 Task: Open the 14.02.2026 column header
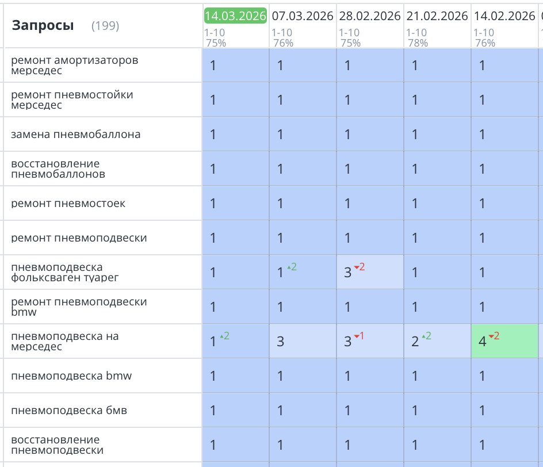pyautogui.click(x=502, y=16)
